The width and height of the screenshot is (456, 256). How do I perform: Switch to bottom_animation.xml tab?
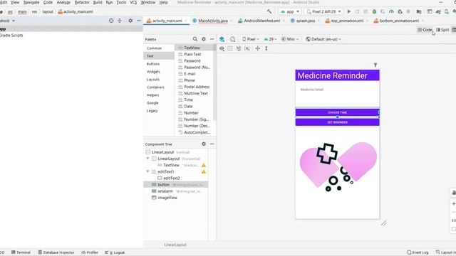399,21
